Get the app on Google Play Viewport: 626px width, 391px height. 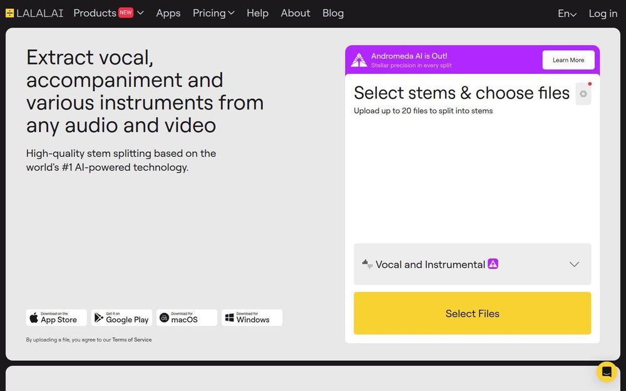coord(122,318)
